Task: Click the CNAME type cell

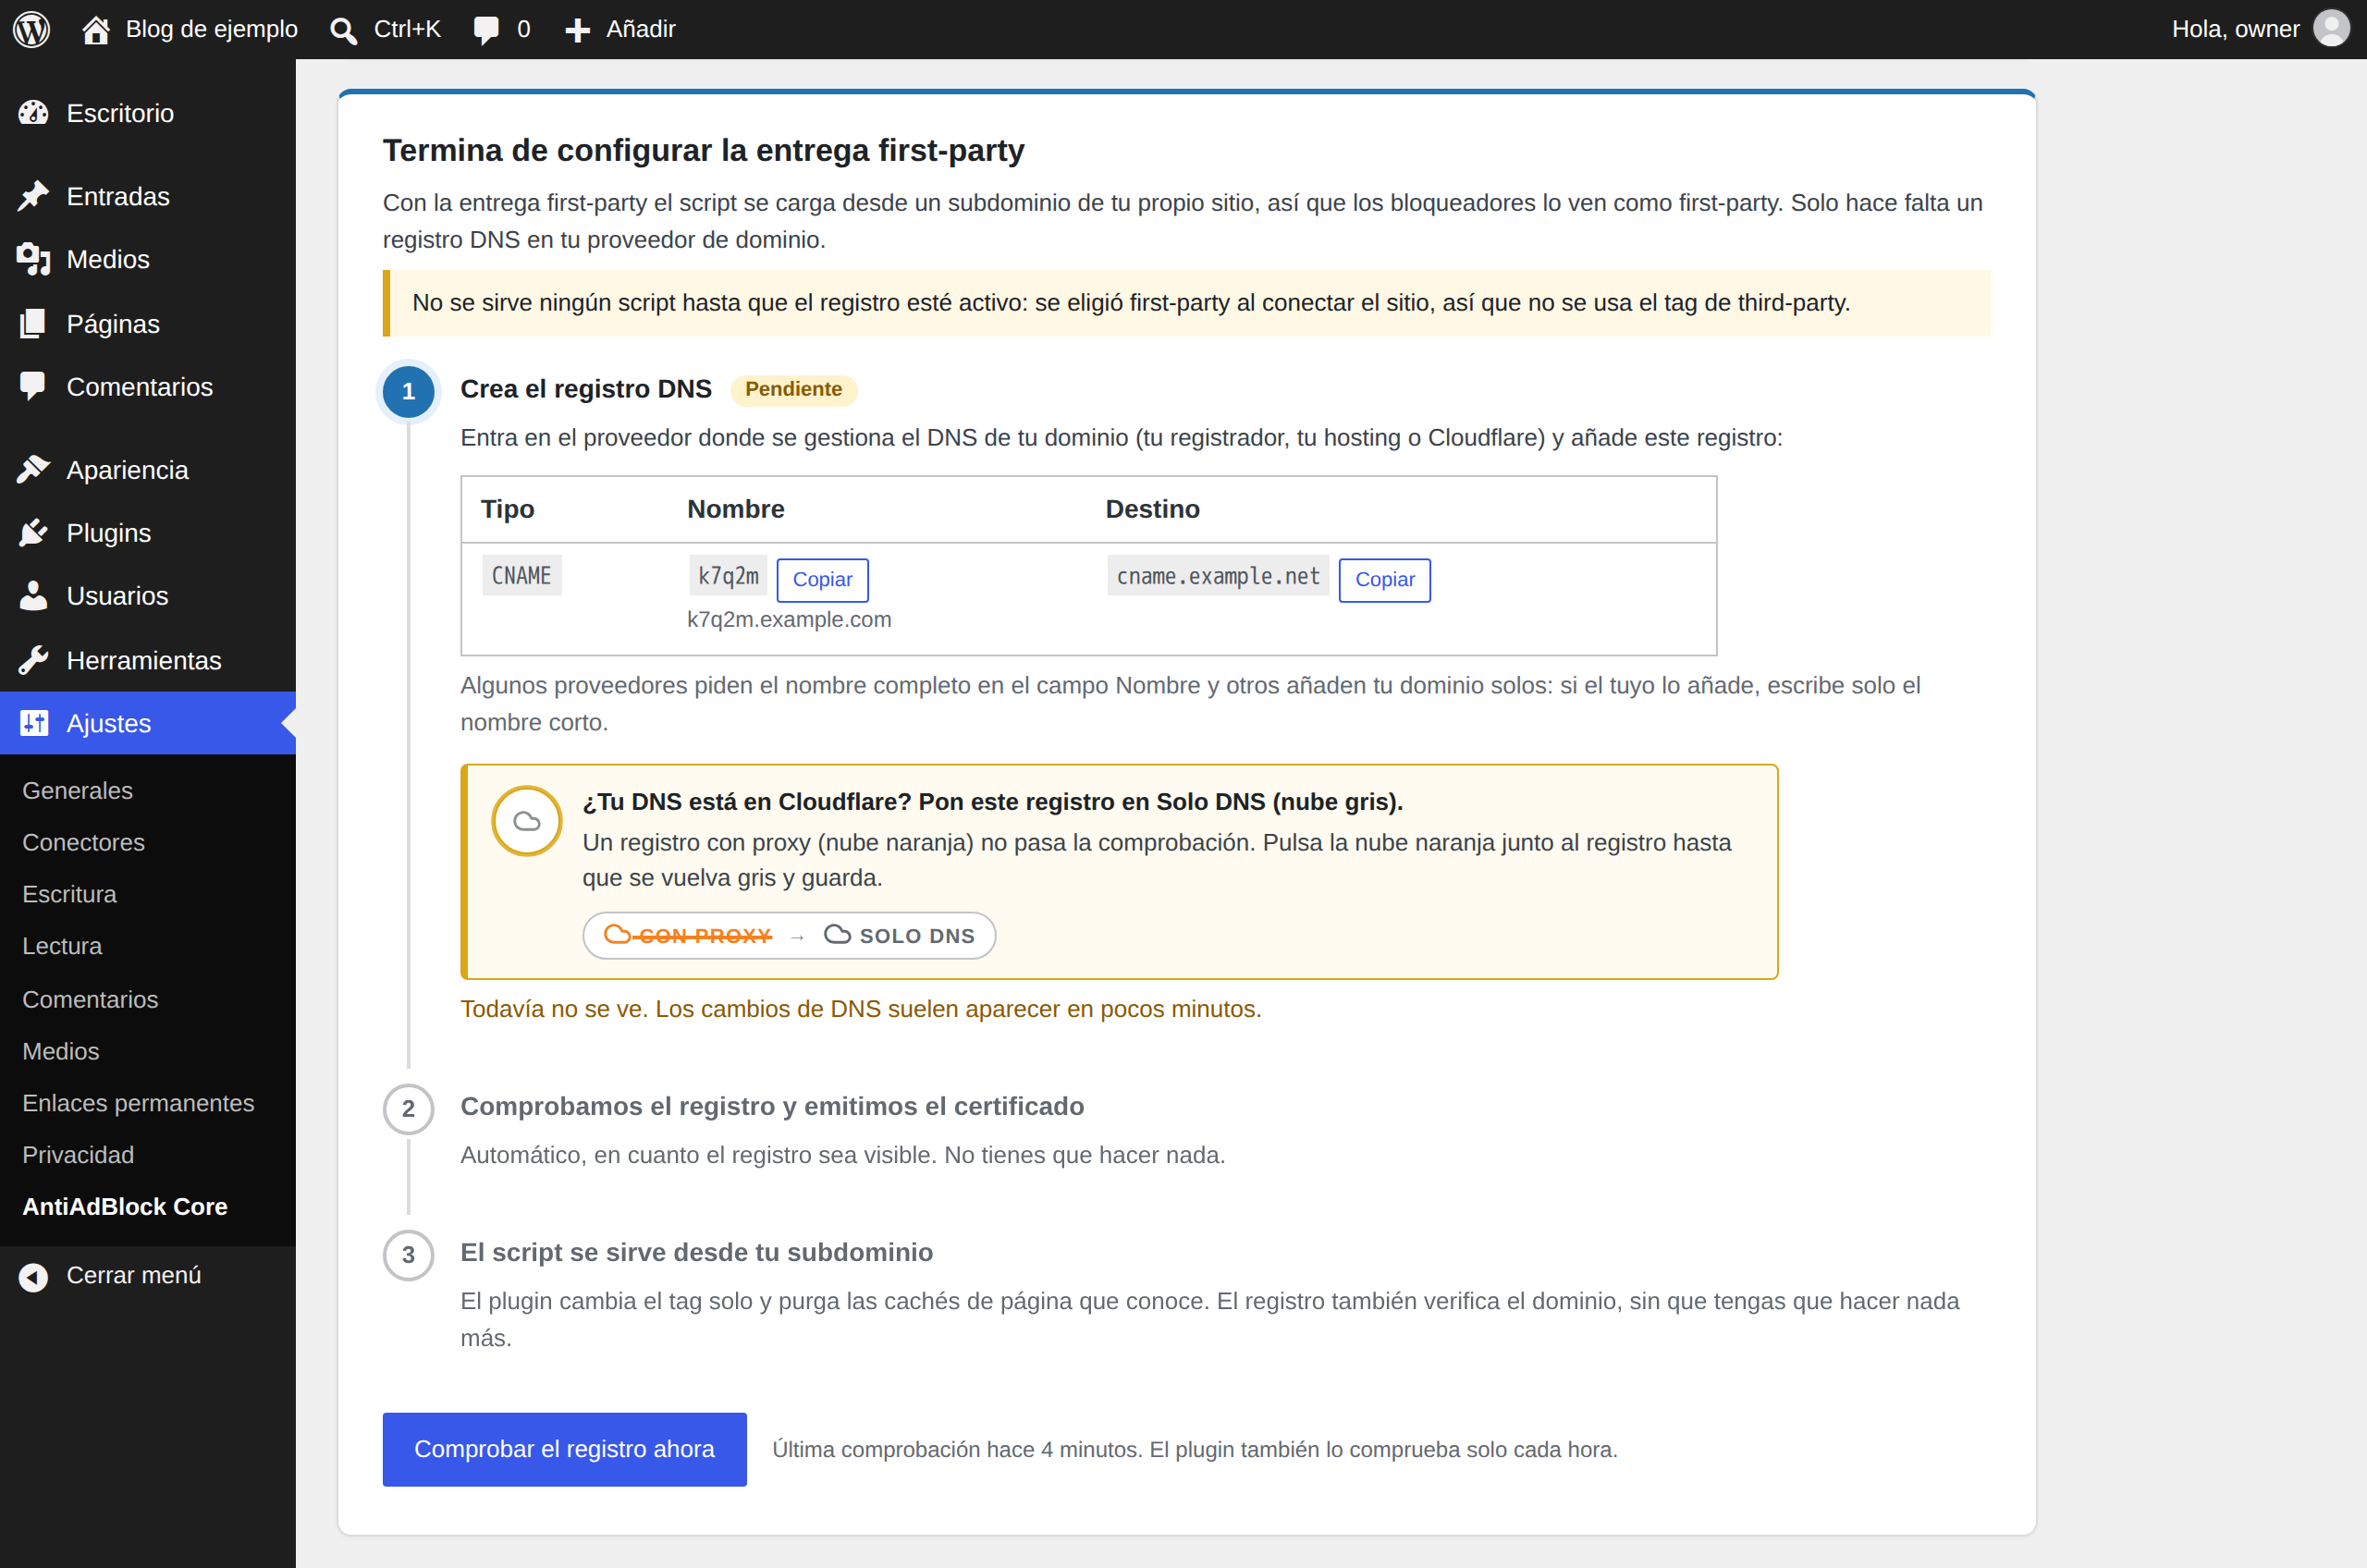Action: (521, 575)
